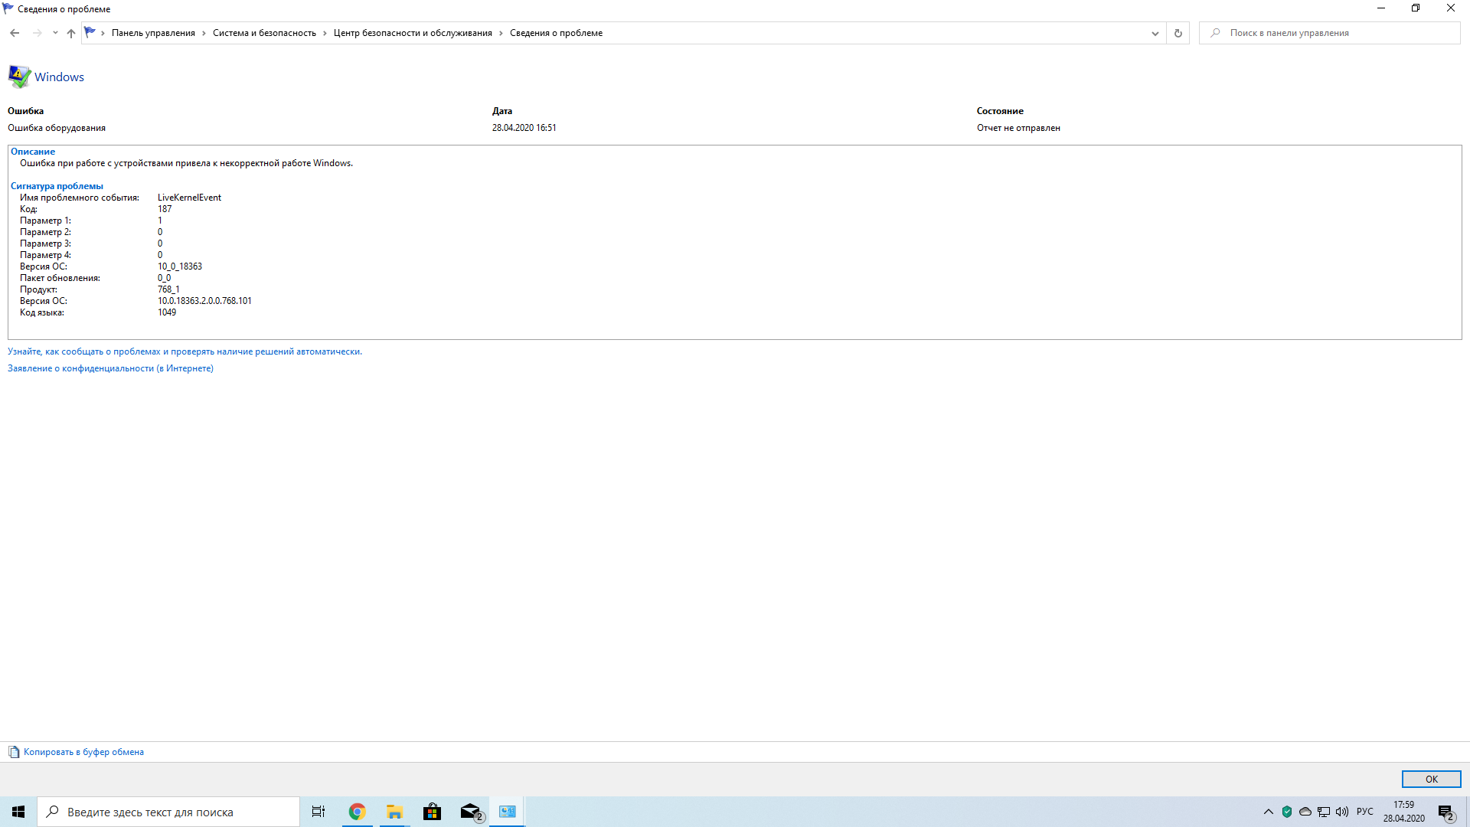Viewport: 1470px width, 827px height.
Task: Select the code value '187'
Action: (x=165, y=209)
